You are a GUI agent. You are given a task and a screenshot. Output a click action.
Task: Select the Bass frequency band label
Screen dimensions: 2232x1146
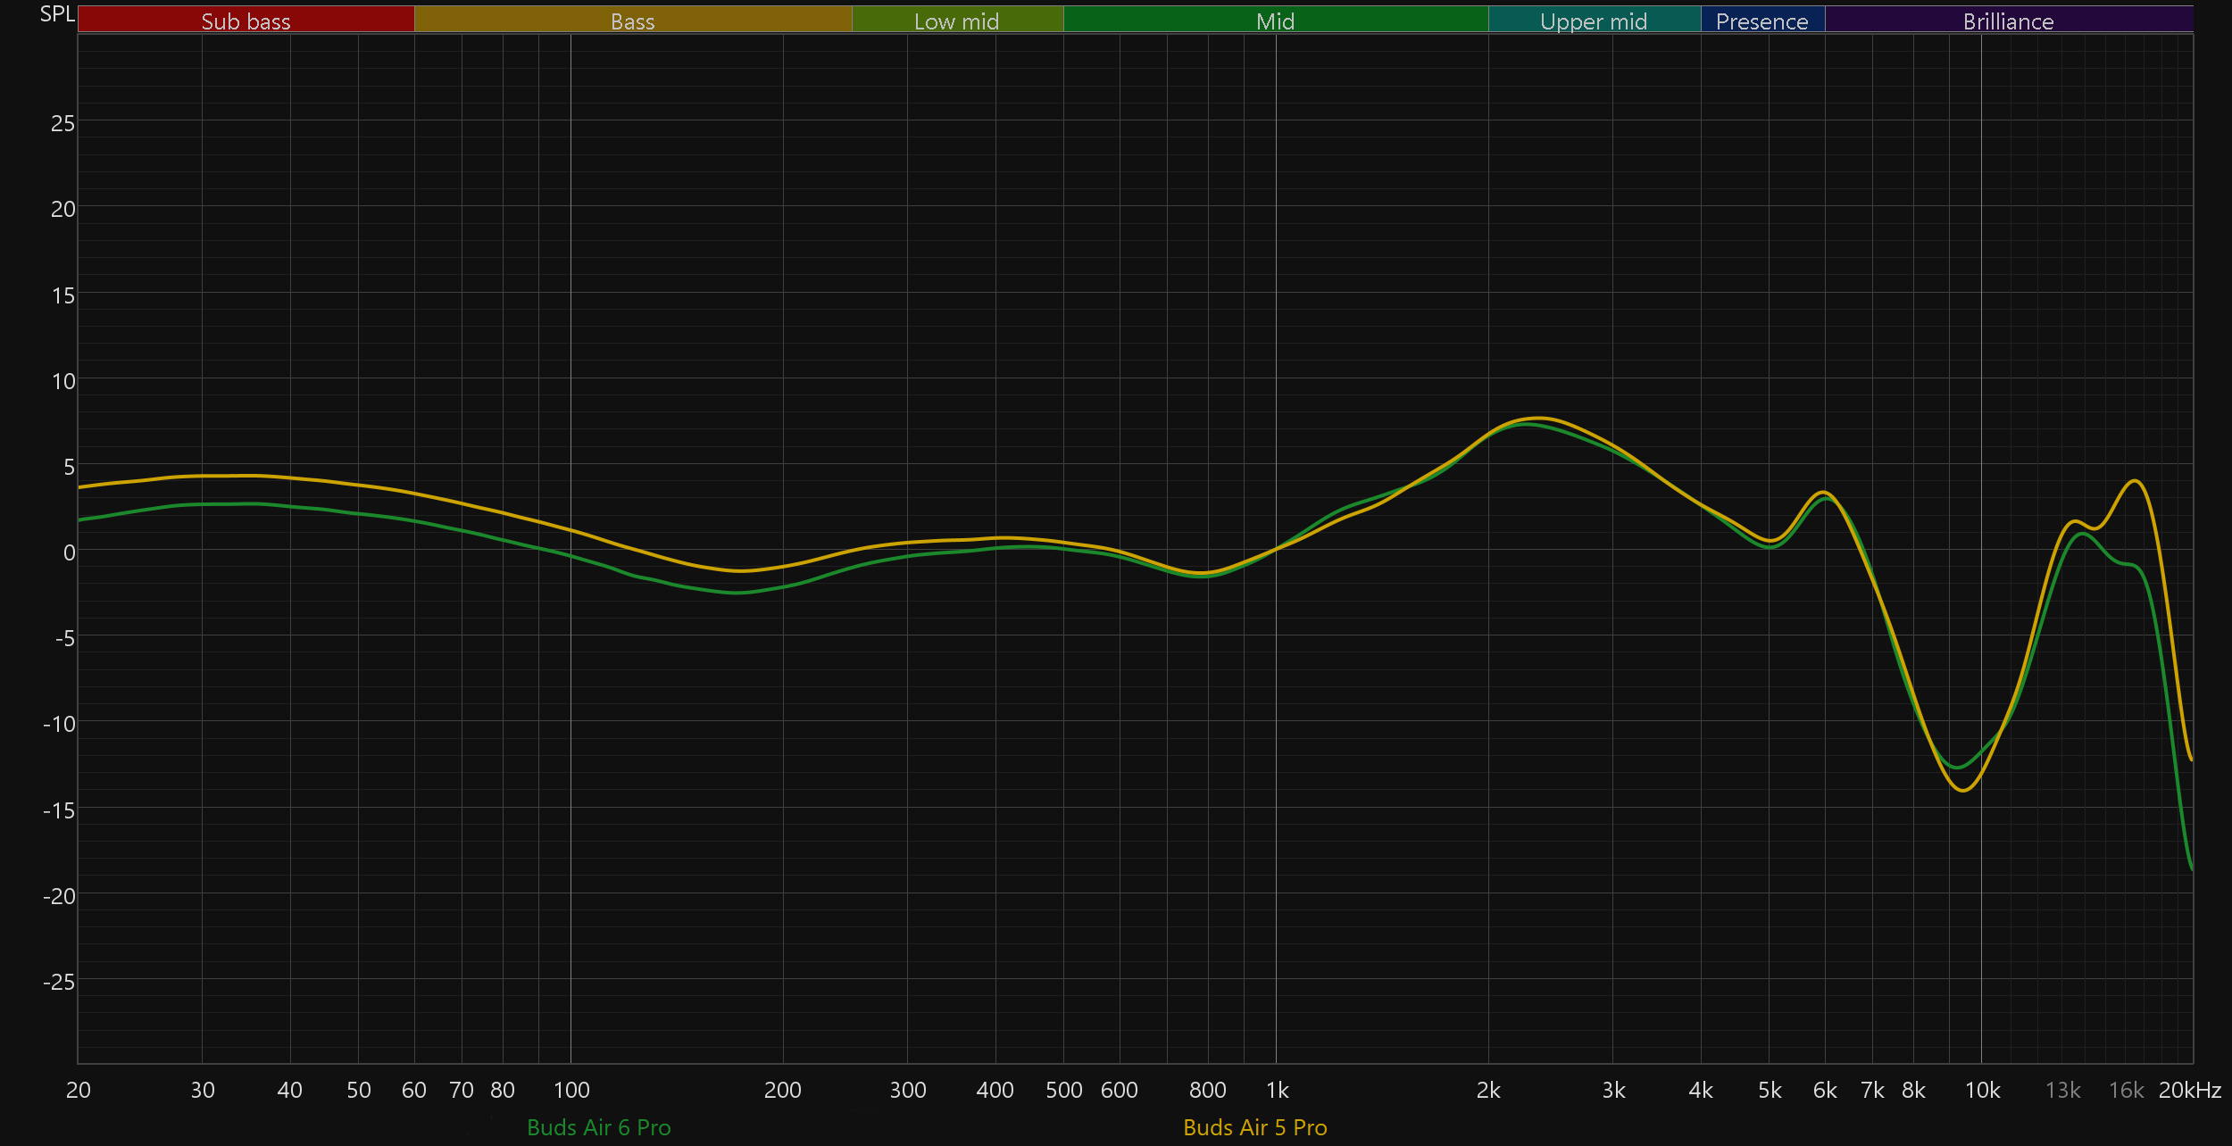[x=632, y=21]
